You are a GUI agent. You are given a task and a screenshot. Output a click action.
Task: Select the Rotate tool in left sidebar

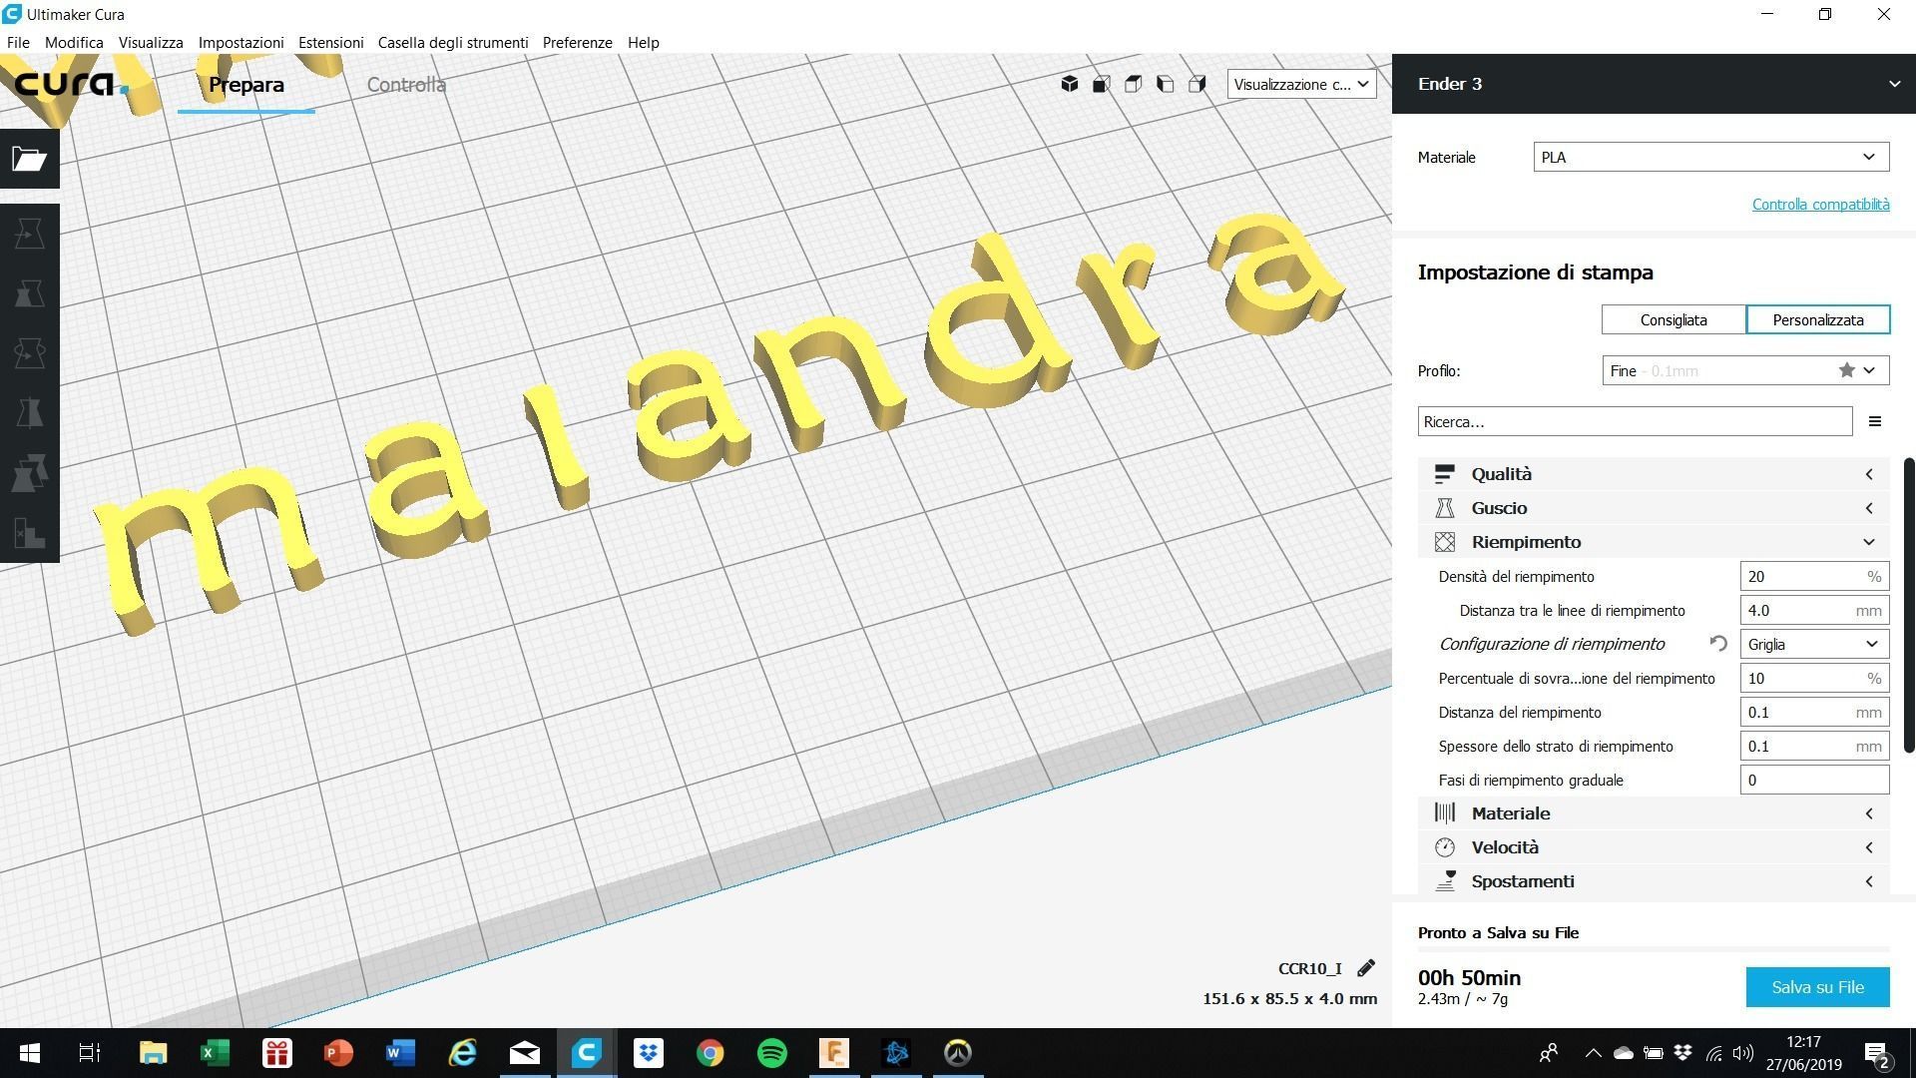[x=29, y=353]
